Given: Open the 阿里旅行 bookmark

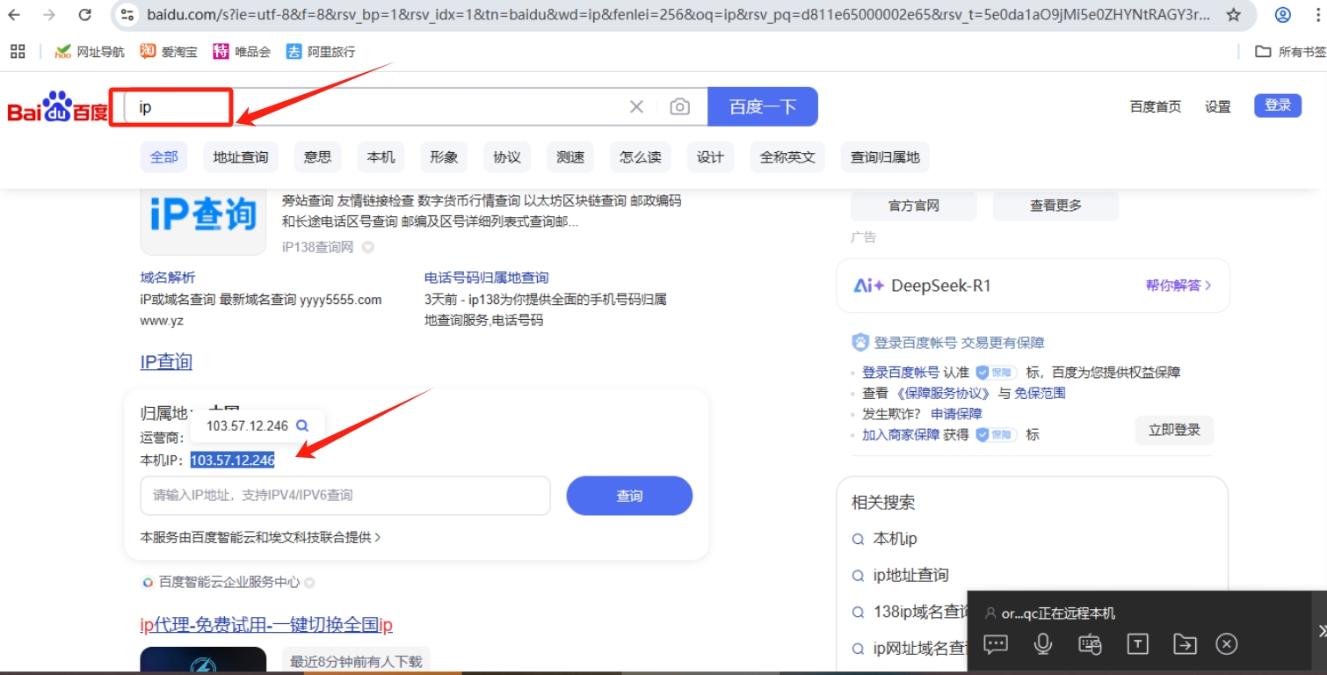Looking at the screenshot, I should click(321, 52).
